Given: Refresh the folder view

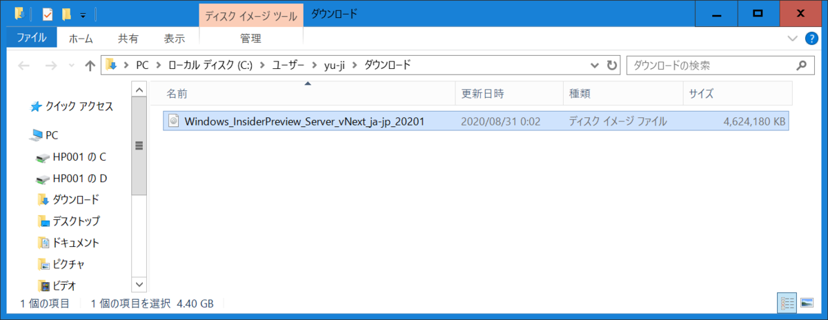Looking at the screenshot, I should click(x=611, y=66).
